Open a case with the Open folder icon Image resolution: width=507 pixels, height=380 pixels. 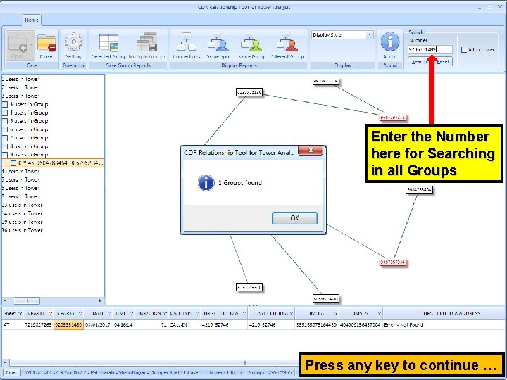(x=20, y=46)
